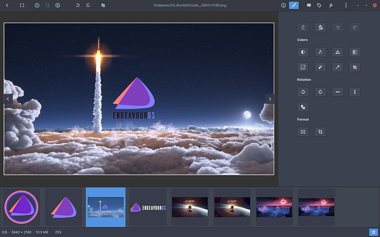Image resolution: width=380 pixels, height=237 pixels.
Task: Set zoom to 100% original size
Action: (x=37, y=5)
